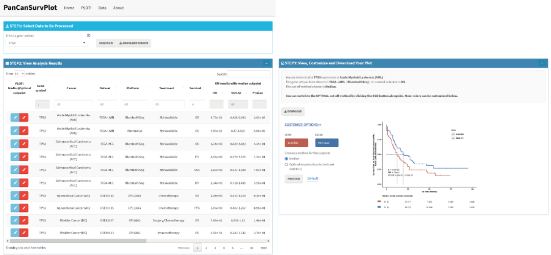The height and width of the screenshot is (255, 551).
Task: Go to results page 2
Action: pos(206,248)
